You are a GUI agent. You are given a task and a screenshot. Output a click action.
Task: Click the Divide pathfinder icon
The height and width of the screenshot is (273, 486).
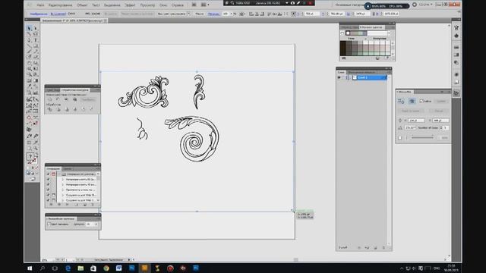tap(49, 109)
